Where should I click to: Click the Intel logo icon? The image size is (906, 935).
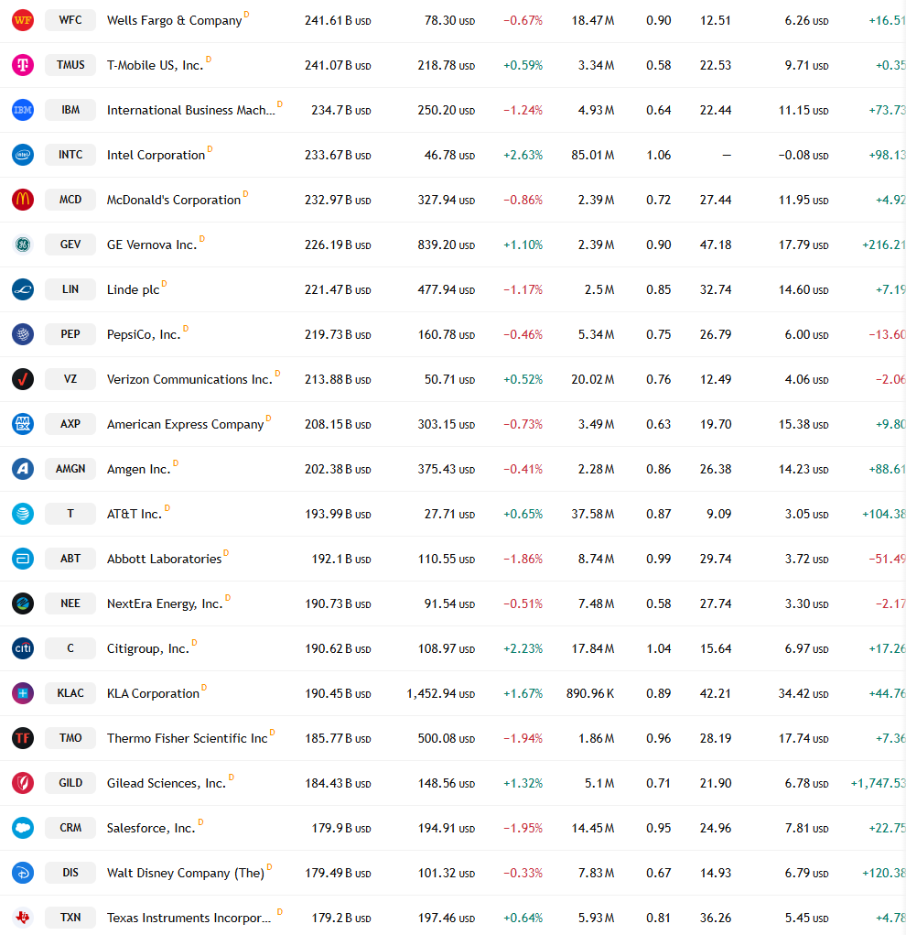pyautogui.click(x=23, y=155)
